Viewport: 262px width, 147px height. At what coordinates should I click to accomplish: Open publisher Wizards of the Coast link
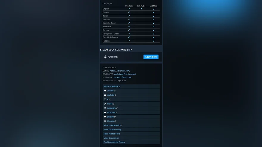tap(122, 77)
